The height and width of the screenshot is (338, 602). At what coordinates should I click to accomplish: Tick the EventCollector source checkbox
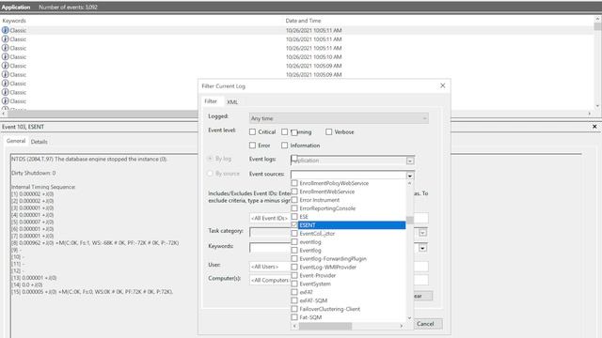coord(294,234)
